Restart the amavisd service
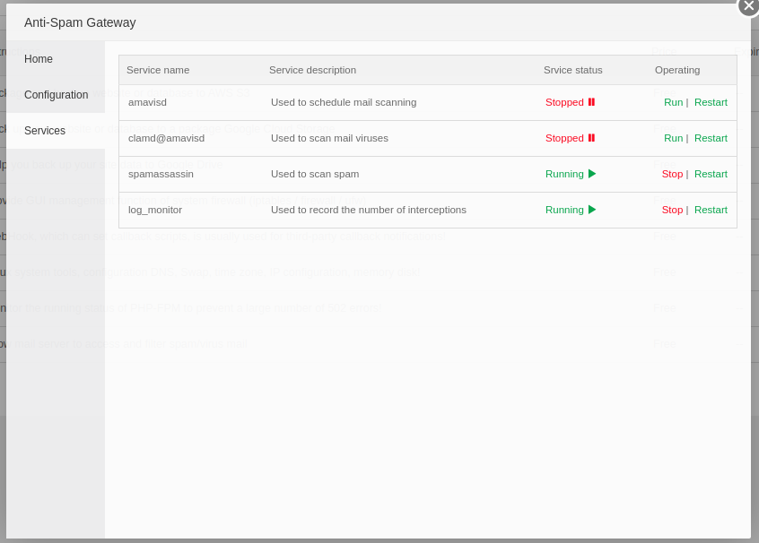The height and width of the screenshot is (543, 759). coord(711,102)
